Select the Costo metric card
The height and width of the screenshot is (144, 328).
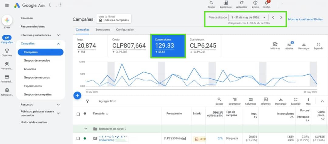click(x=129, y=46)
